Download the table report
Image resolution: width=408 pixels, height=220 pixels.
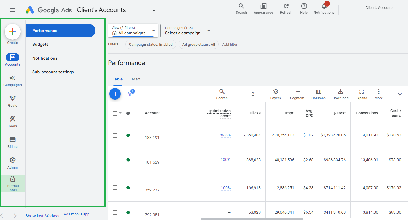tap(341, 94)
